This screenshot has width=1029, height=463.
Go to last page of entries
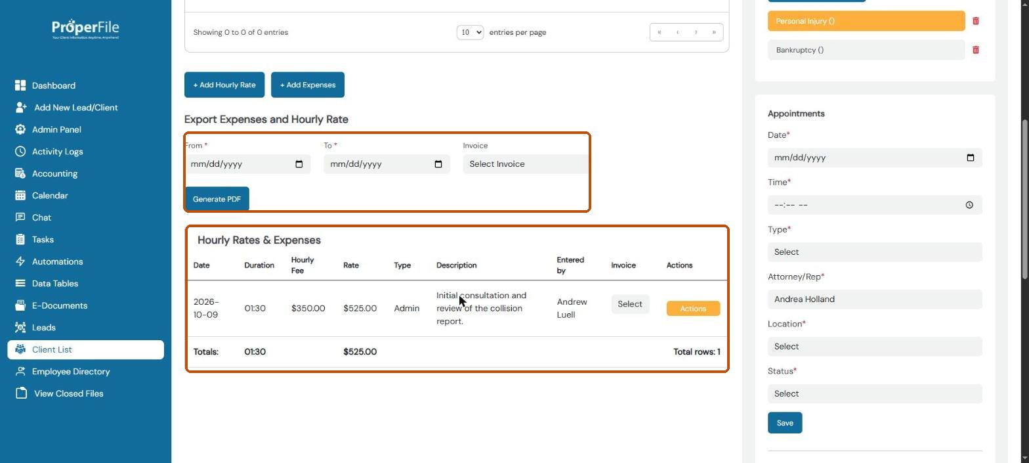tap(714, 32)
